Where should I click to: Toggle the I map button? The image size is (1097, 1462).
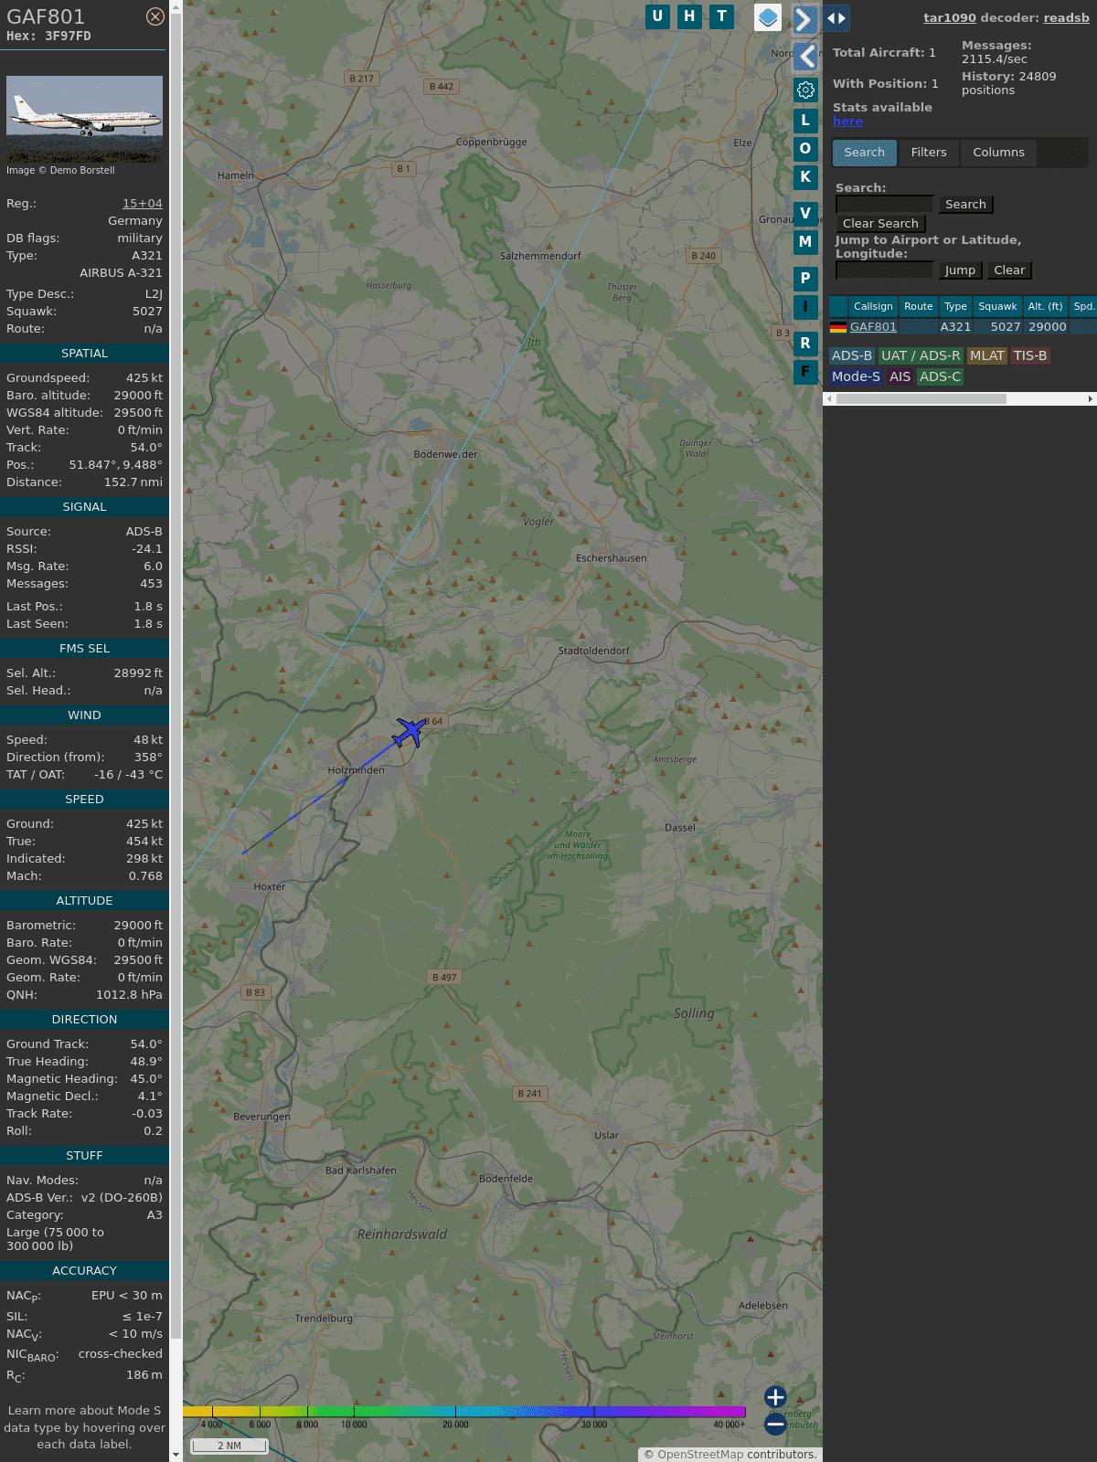pyautogui.click(x=805, y=307)
